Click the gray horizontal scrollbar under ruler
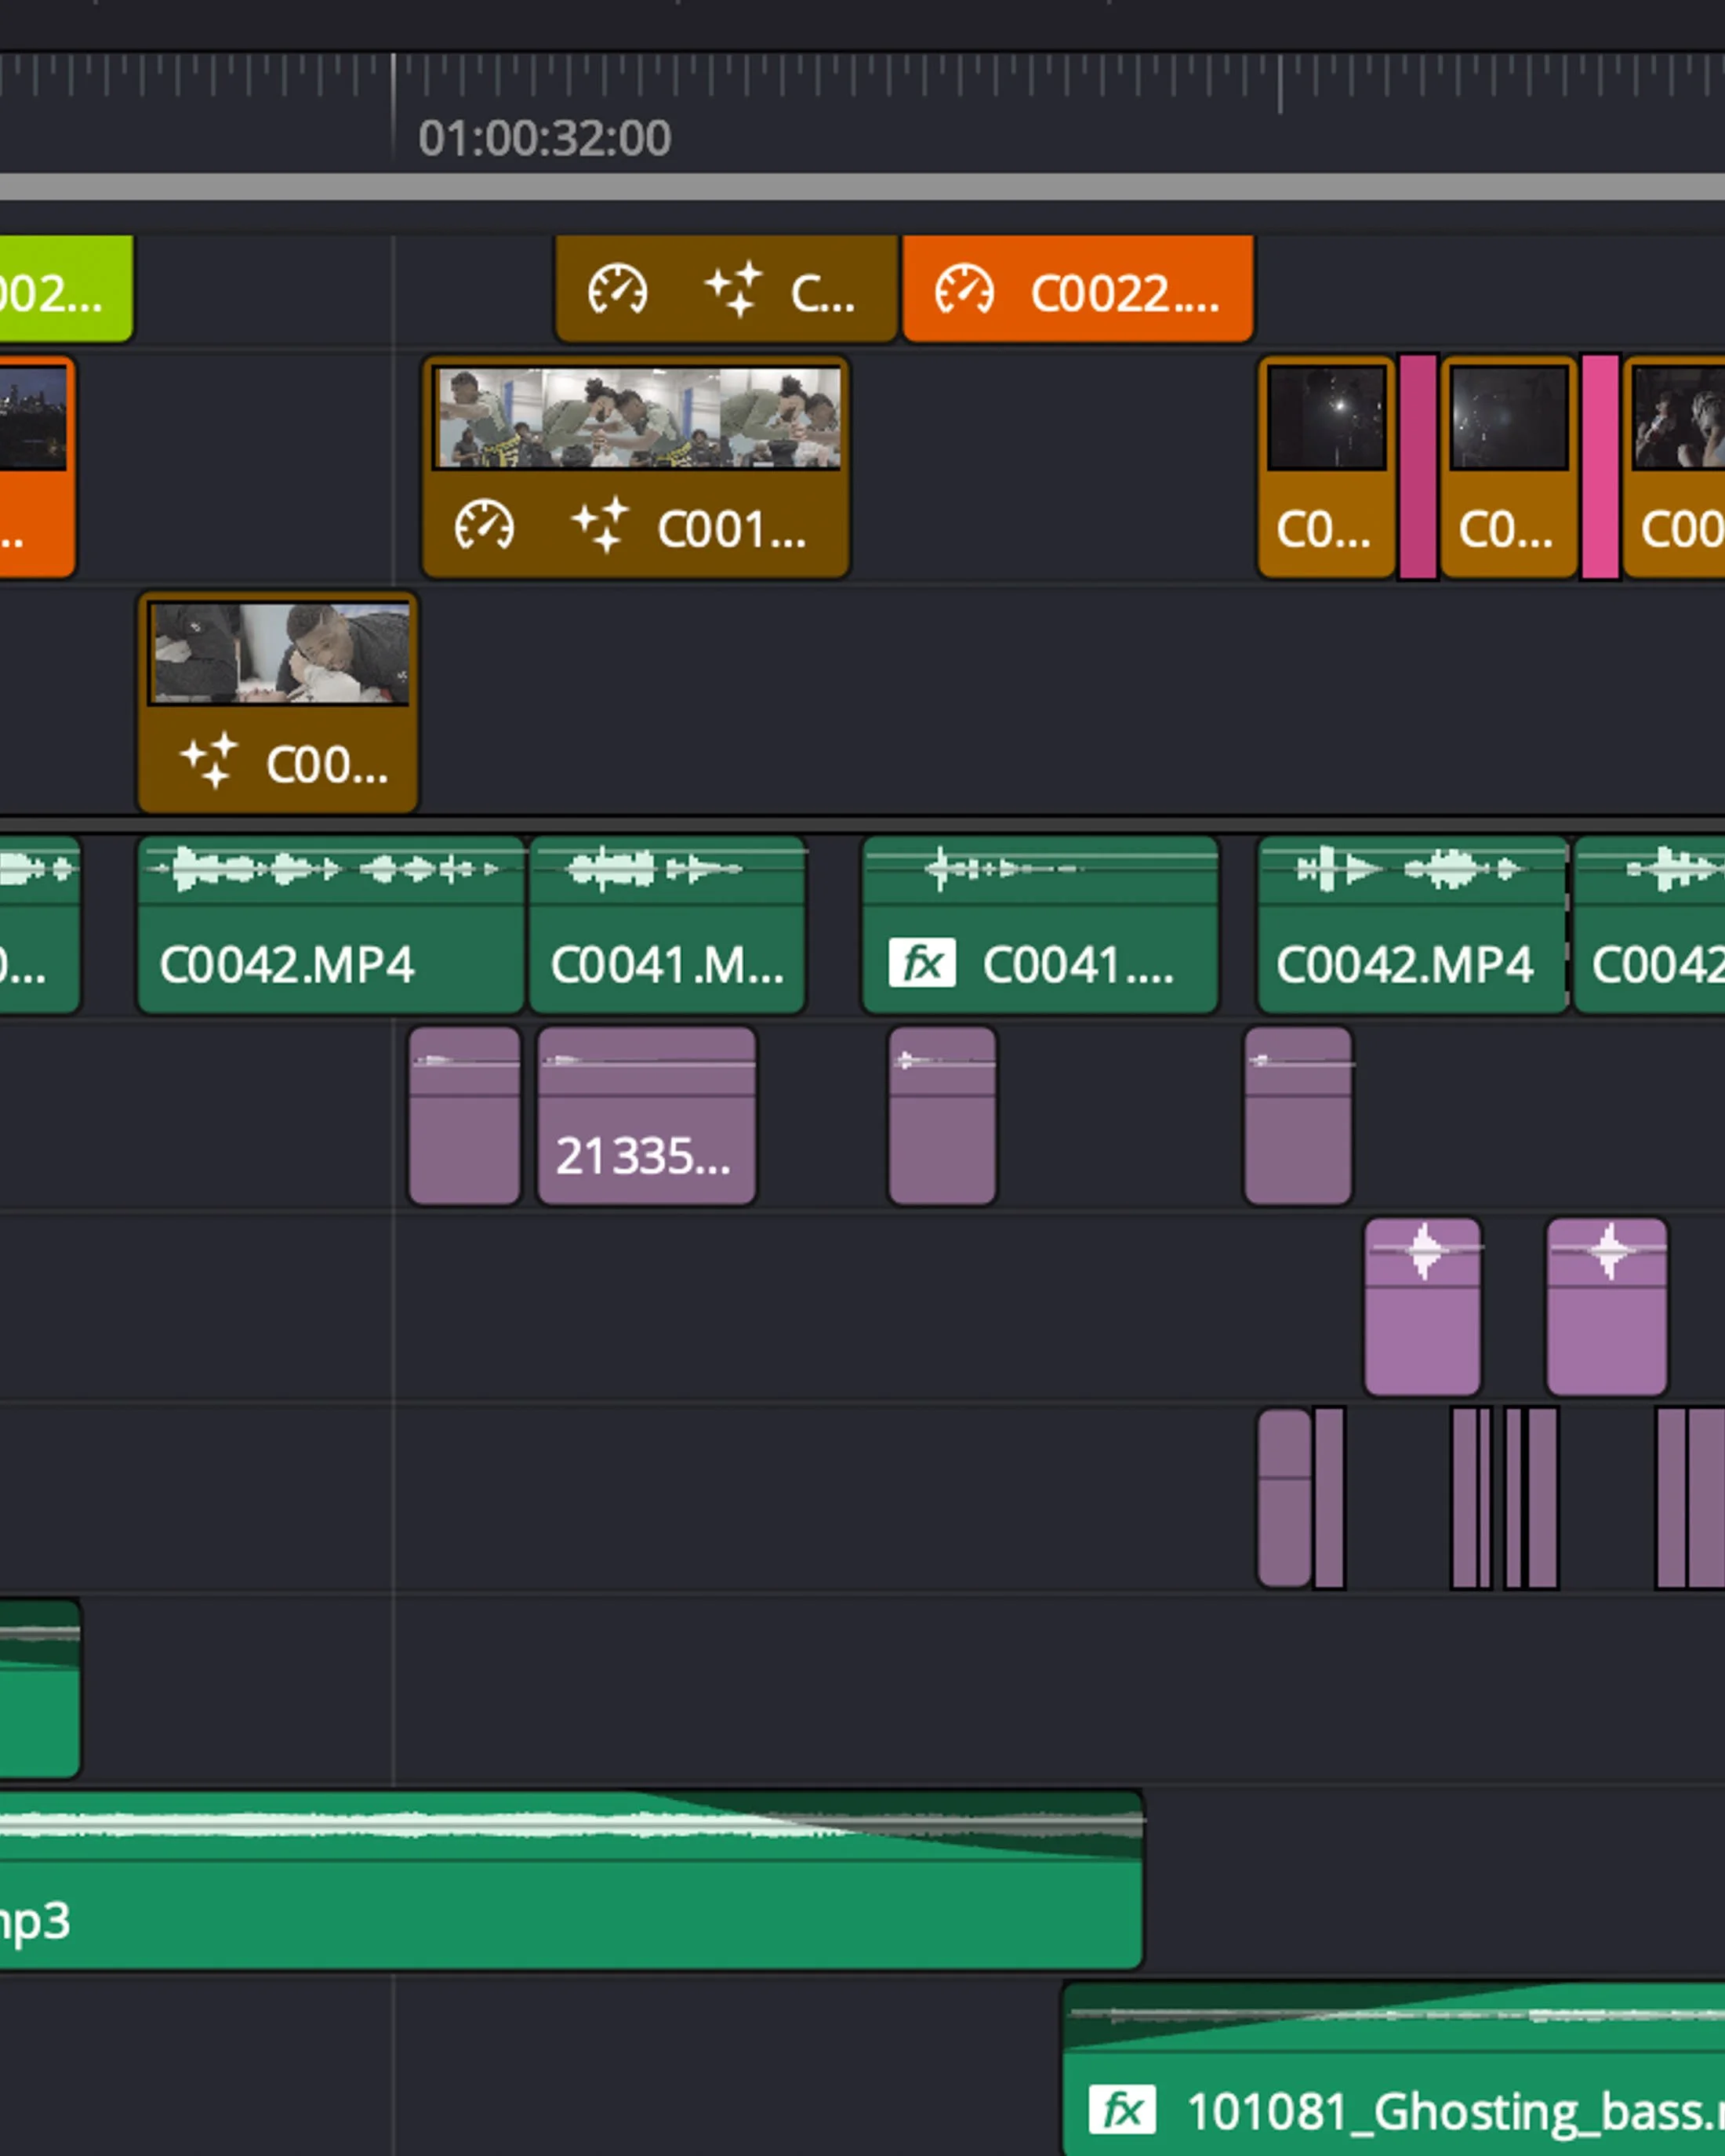 click(x=860, y=187)
